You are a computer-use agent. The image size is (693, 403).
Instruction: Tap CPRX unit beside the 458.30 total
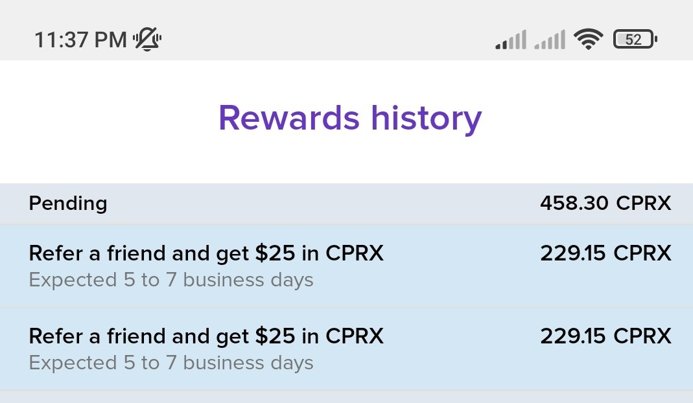pyautogui.click(x=644, y=203)
